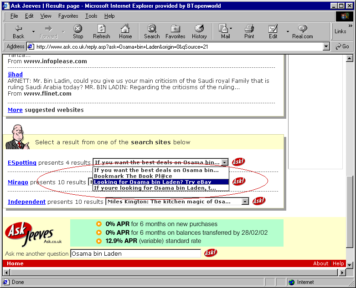Open the Tools menu

[x=91, y=16]
